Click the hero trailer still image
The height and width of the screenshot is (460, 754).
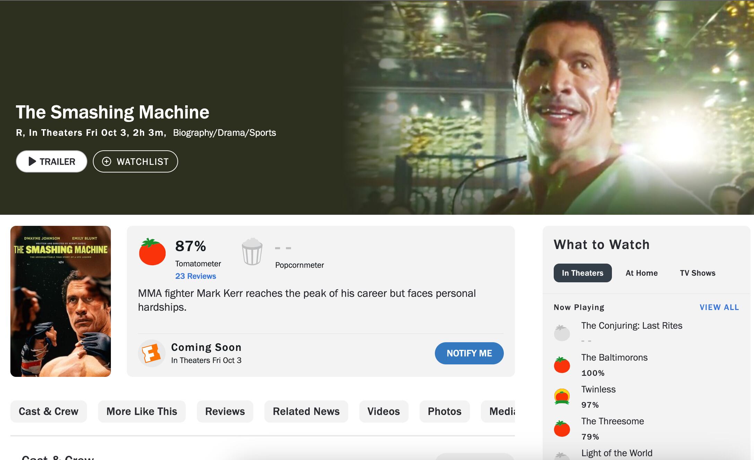[547, 107]
